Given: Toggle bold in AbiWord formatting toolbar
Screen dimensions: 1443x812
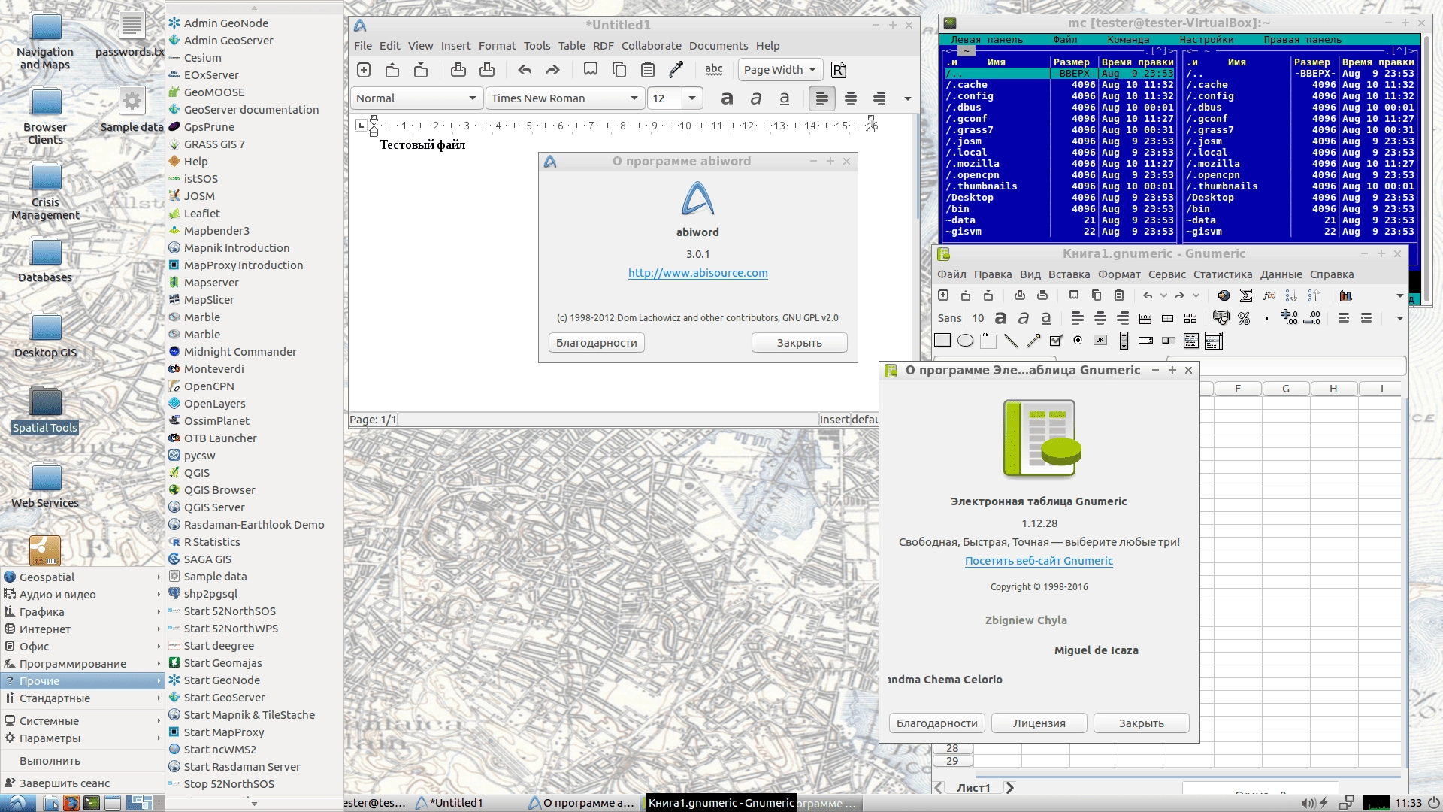Looking at the screenshot, I should pos(727,98).
